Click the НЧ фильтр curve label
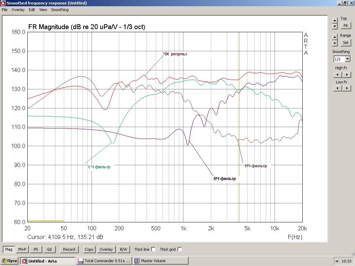This screenshot has width=355, height=266. coord(256,166)
